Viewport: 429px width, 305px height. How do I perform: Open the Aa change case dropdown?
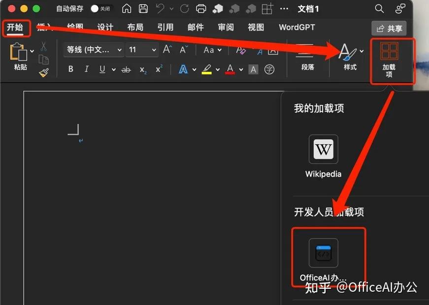tap(212, 50)
